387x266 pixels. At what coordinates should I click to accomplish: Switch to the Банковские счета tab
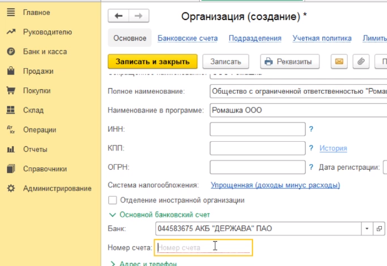(x=187, y=38)
